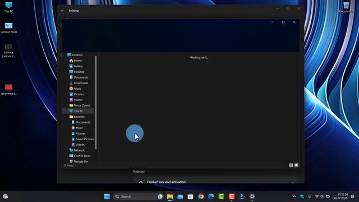Open the Start menu

click(107, 196)
